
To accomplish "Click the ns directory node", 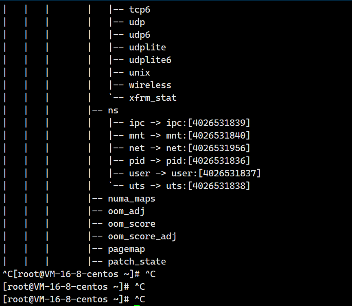I will click(113, 111).
